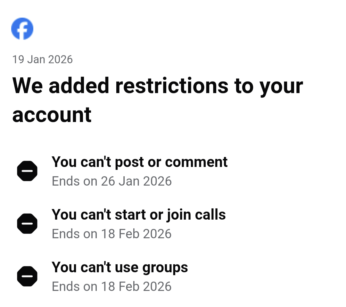Click "We added restrictions to your" heading line

tap(157, 85)
